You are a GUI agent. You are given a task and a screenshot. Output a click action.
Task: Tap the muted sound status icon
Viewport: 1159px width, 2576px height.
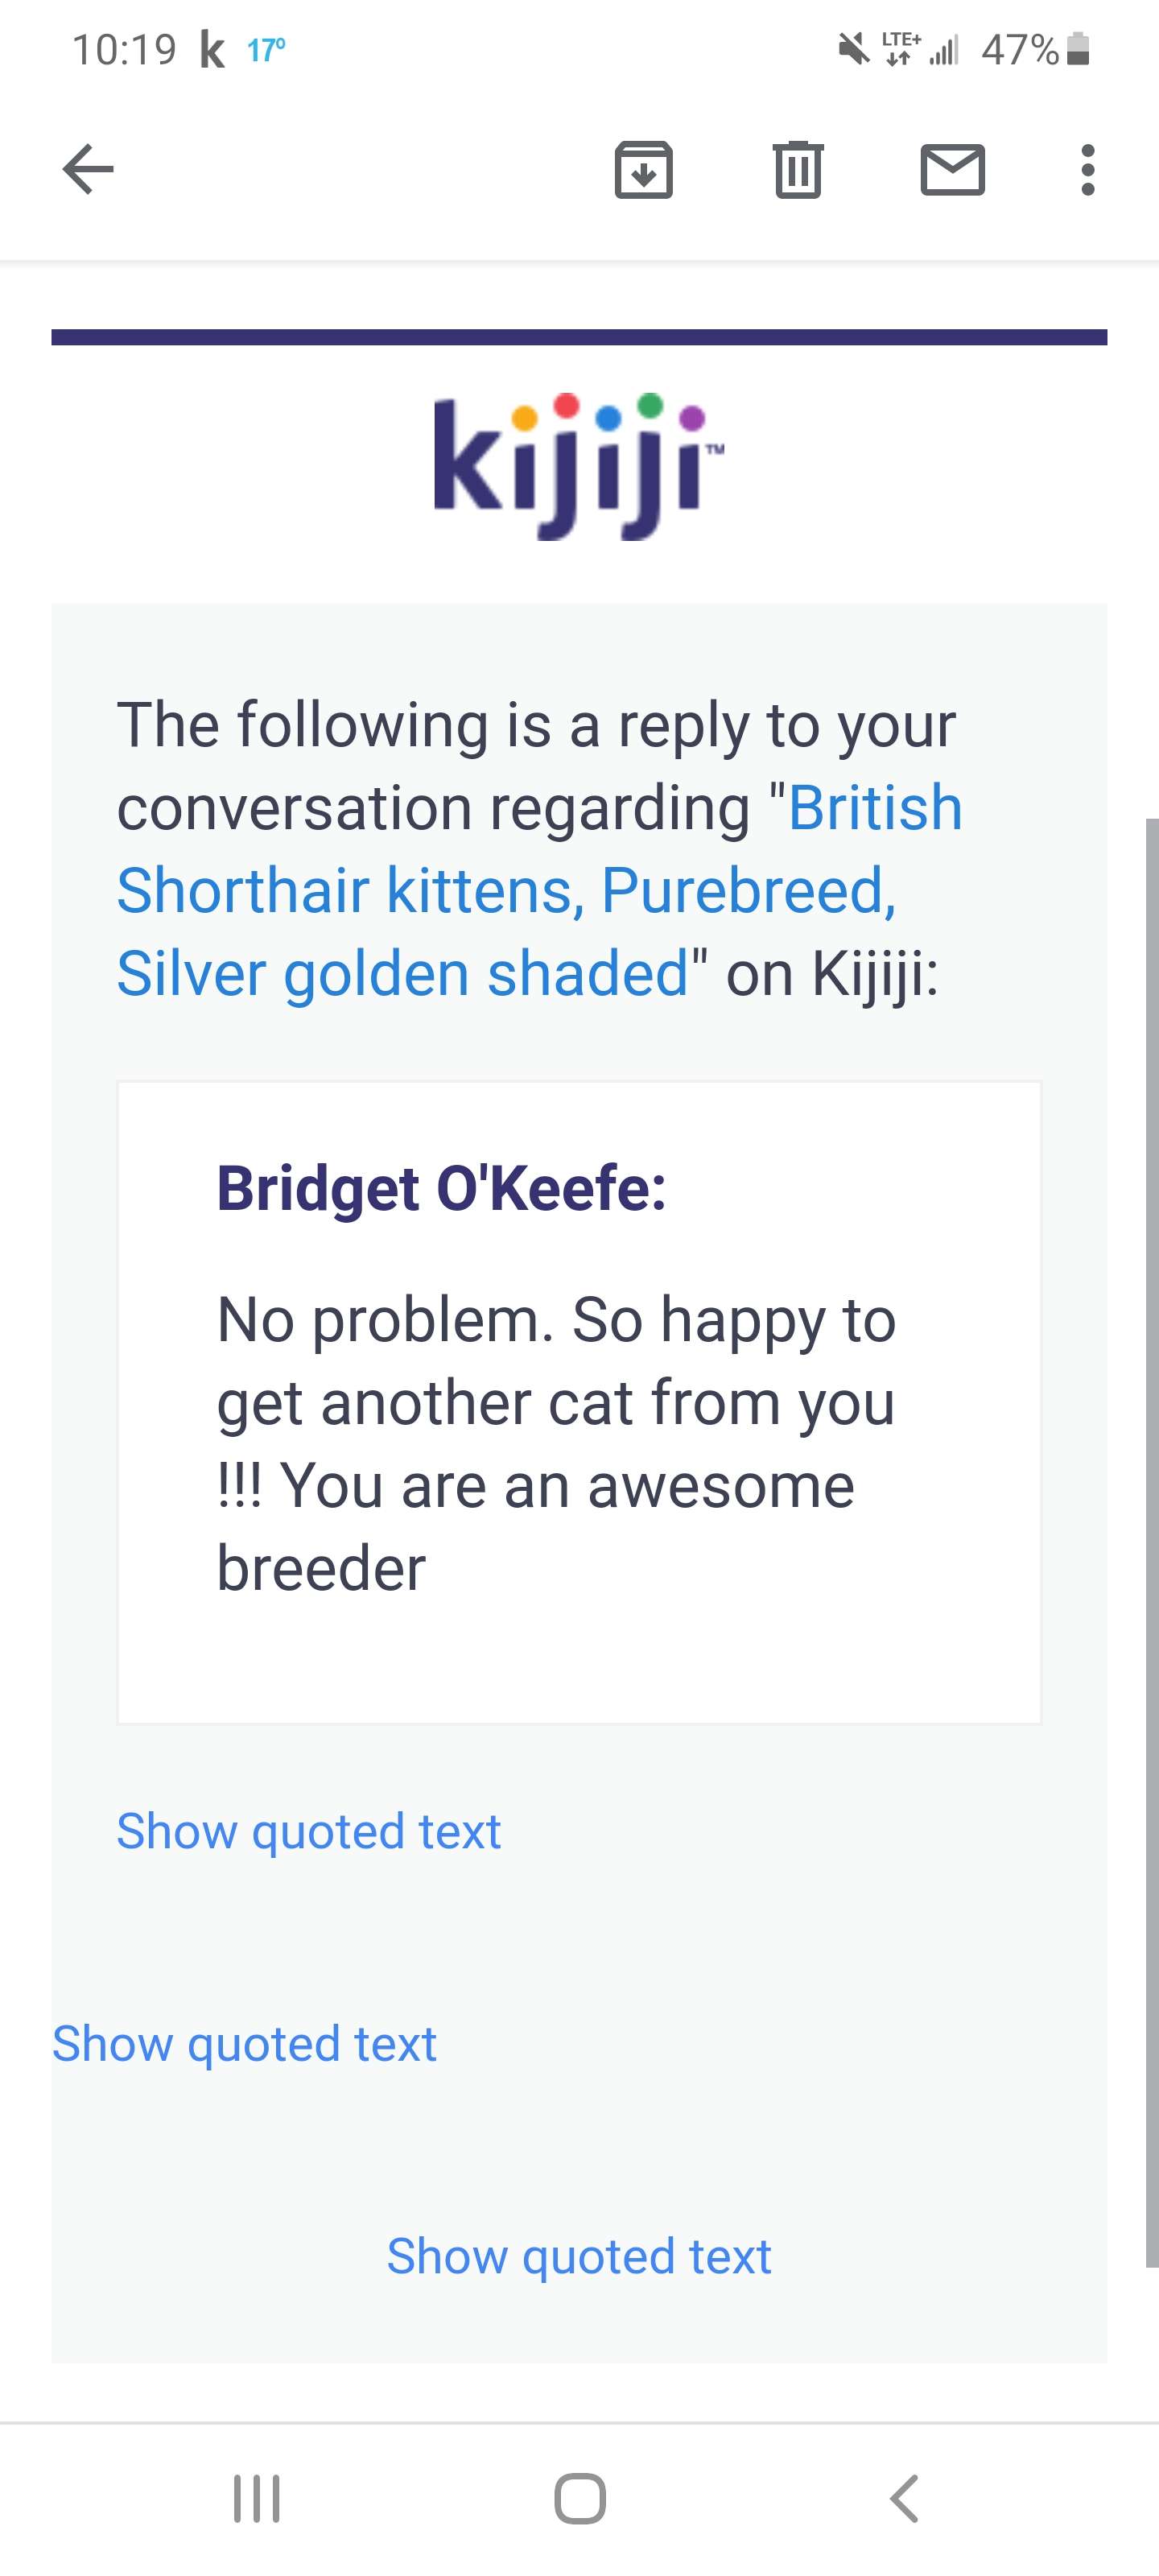pyautogui.click(x=853, y=48)
